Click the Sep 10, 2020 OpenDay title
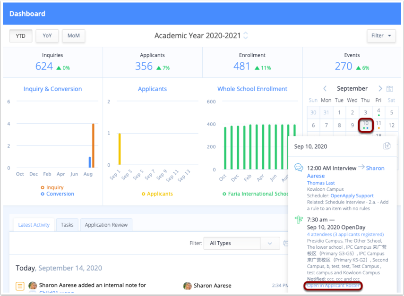 click(336, 227)
